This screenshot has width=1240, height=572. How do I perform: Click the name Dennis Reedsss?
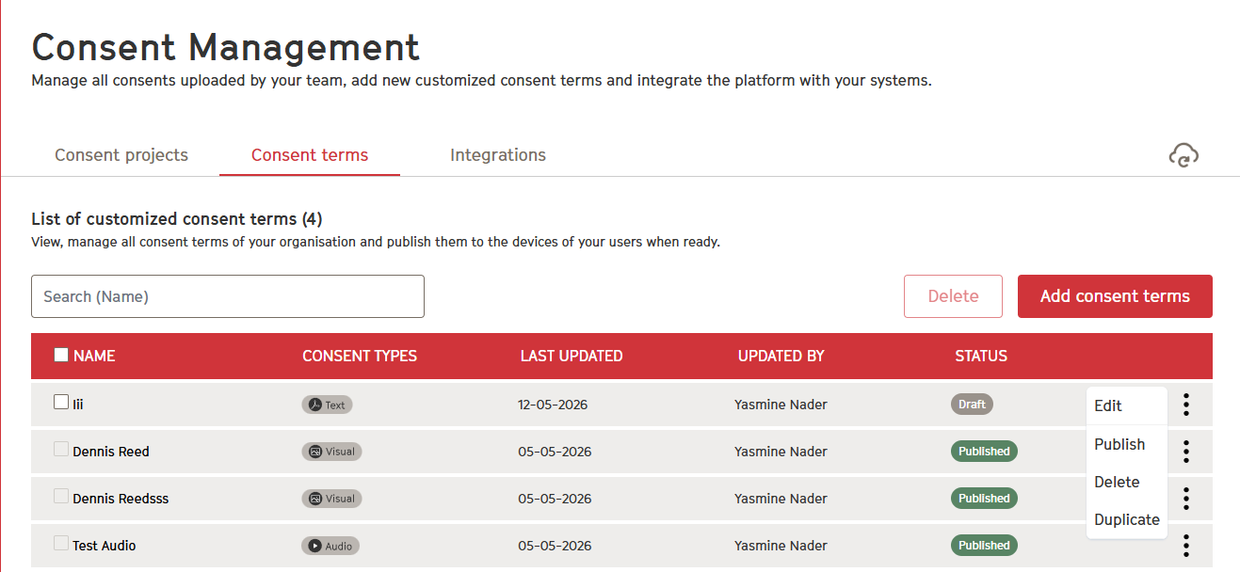pos(121,499)
